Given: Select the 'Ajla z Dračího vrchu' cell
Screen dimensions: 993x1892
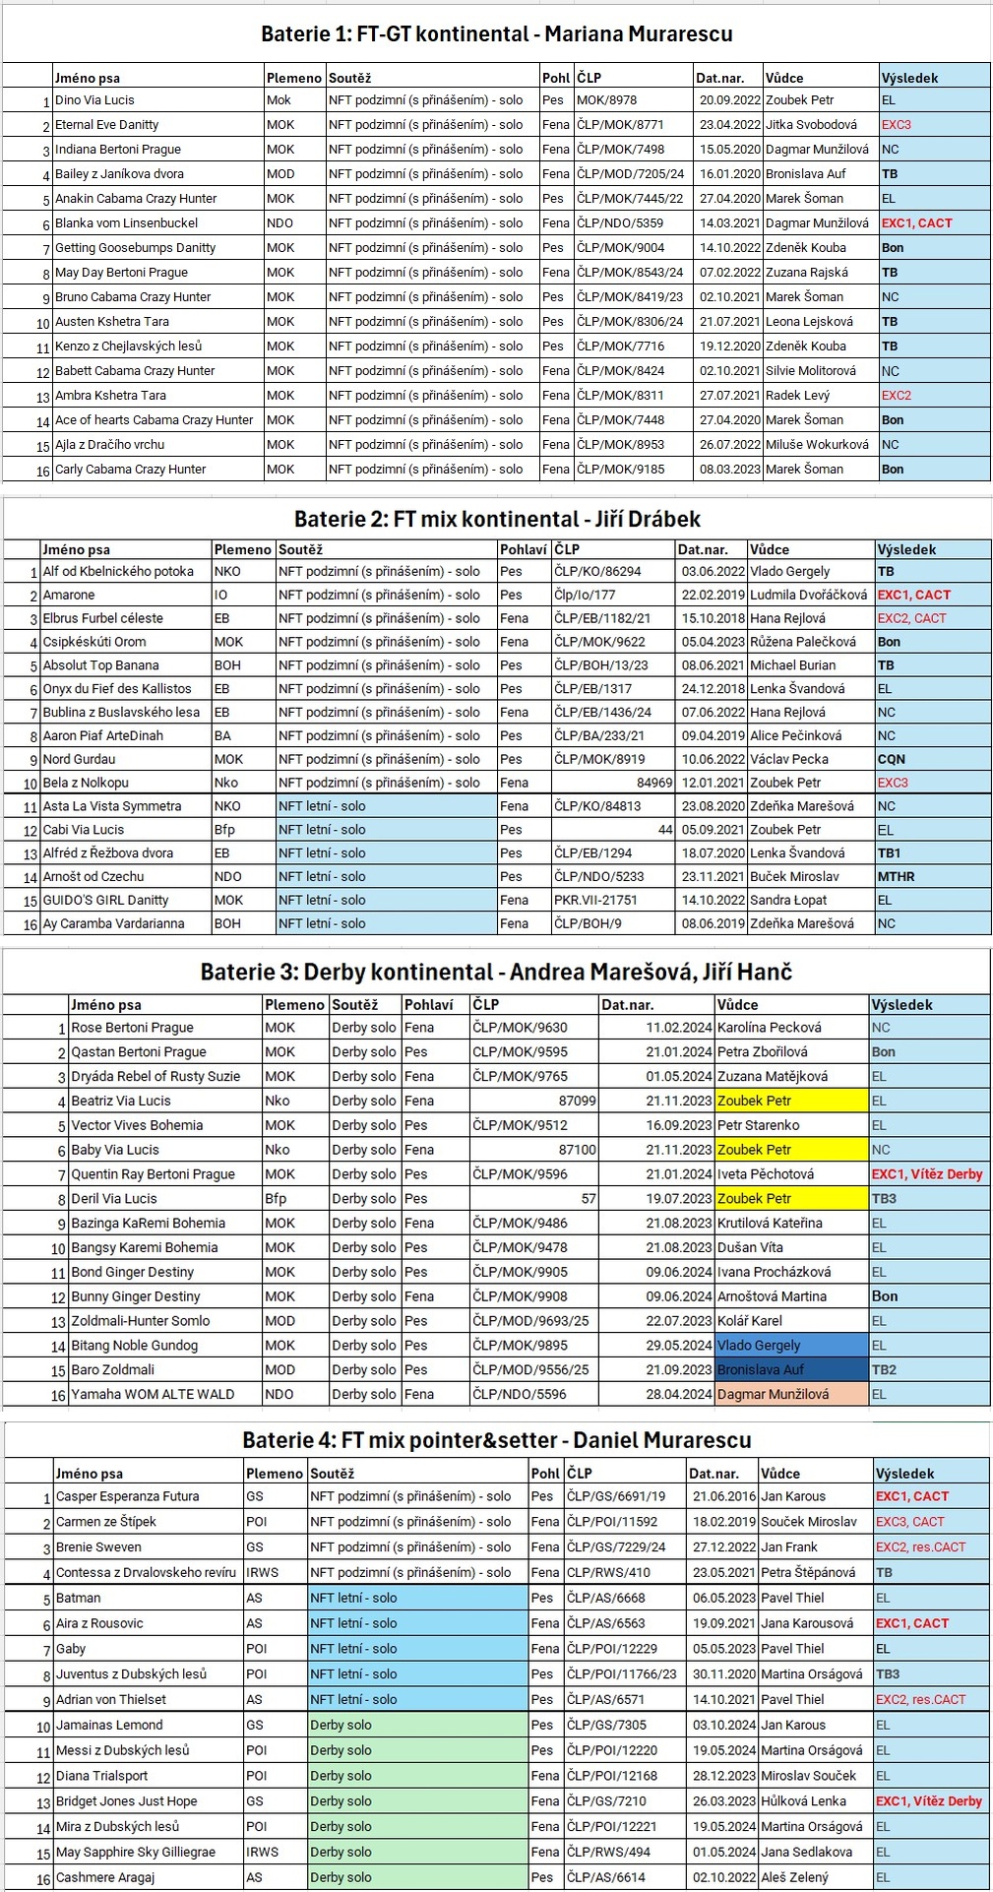Looking at the screenshot, I should [157, 445].
